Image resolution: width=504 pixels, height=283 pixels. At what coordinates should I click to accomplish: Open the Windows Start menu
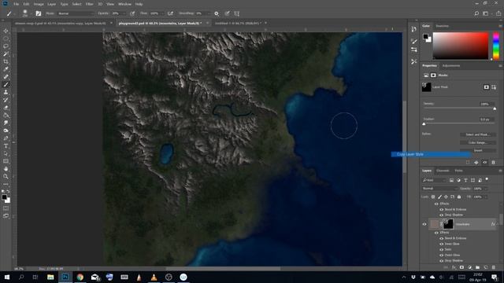[7, 277]
